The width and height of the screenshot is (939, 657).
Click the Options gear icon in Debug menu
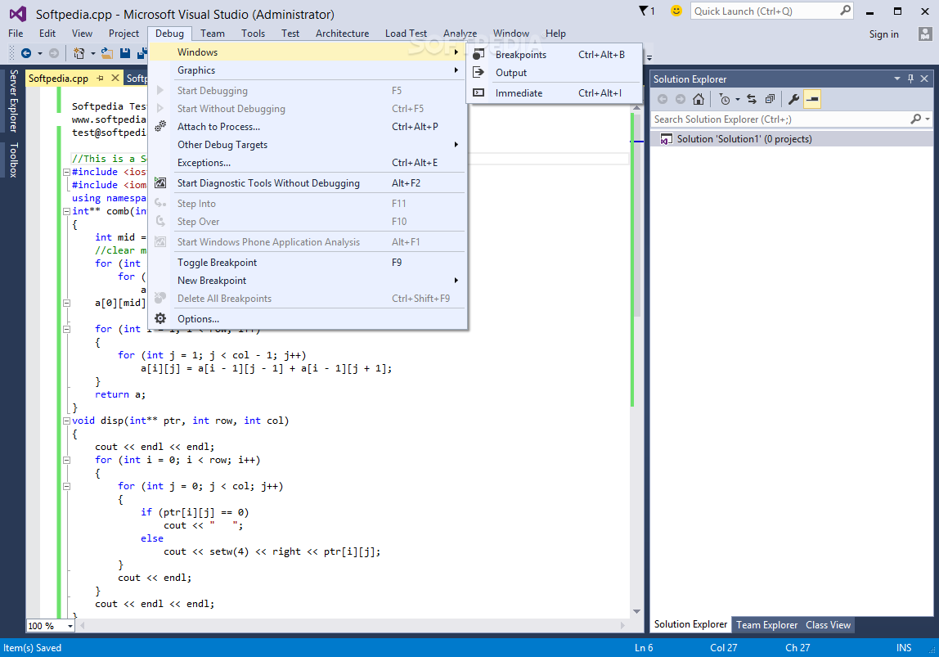(x=160, y=318)
